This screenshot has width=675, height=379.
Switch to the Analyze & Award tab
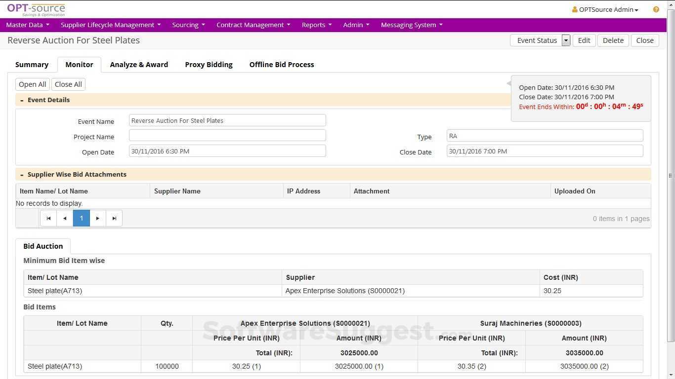tap(139, 65)
